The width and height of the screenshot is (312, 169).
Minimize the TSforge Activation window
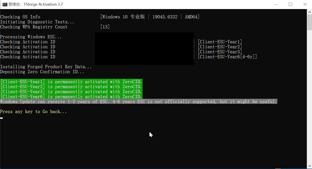[276, 5]
